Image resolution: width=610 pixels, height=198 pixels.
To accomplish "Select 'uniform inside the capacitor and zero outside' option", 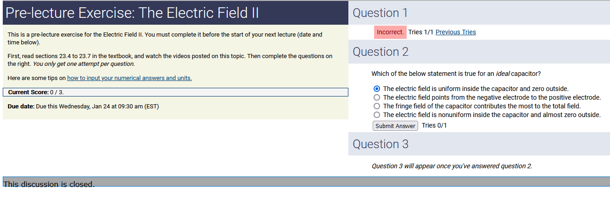I will click(x=377, y=89).
